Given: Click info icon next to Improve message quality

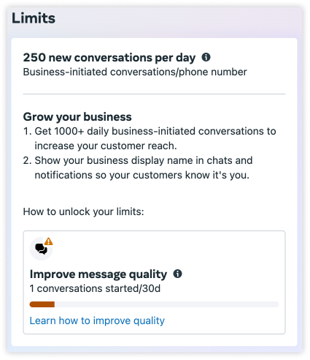Looking at the screenshot, I should tap(177, 274).
